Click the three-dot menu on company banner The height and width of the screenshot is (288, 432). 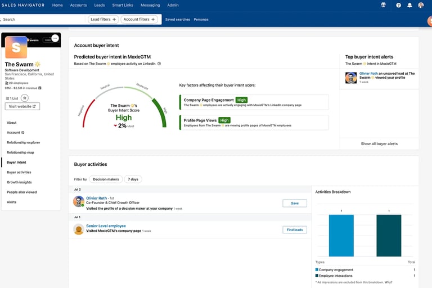click(55, 38)
